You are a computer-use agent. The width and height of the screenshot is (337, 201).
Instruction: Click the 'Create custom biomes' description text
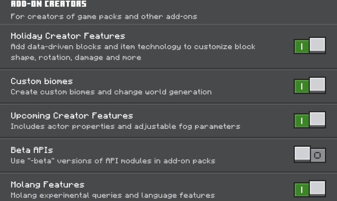coord(111,92)
